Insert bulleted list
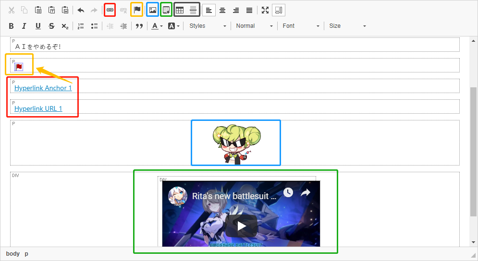This screenshot has width=478, height=261. coord(94,26)
